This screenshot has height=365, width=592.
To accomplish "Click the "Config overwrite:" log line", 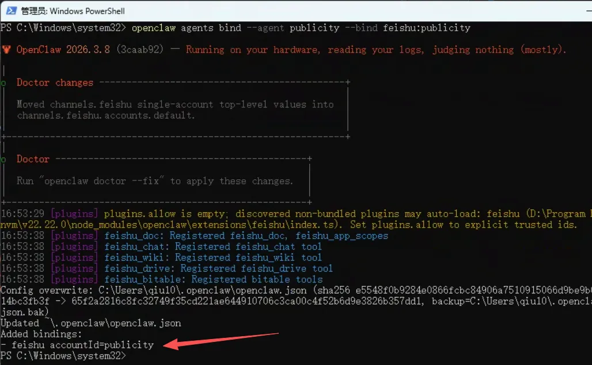I will [x=296, y=291].
